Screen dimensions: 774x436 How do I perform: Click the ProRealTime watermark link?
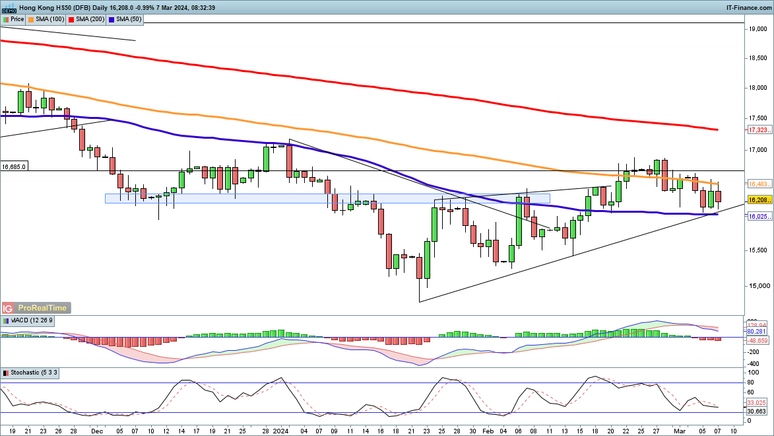click(x=43, y=309)
